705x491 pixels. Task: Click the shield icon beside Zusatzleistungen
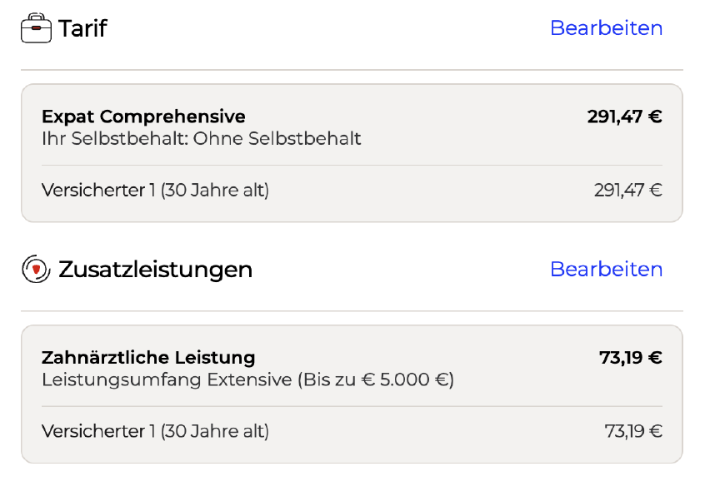point(36,269)
